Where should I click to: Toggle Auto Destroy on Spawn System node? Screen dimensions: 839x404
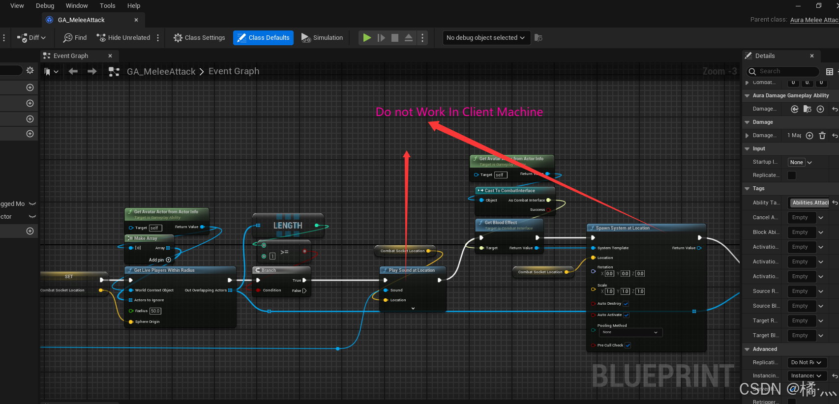pos(626,304)
